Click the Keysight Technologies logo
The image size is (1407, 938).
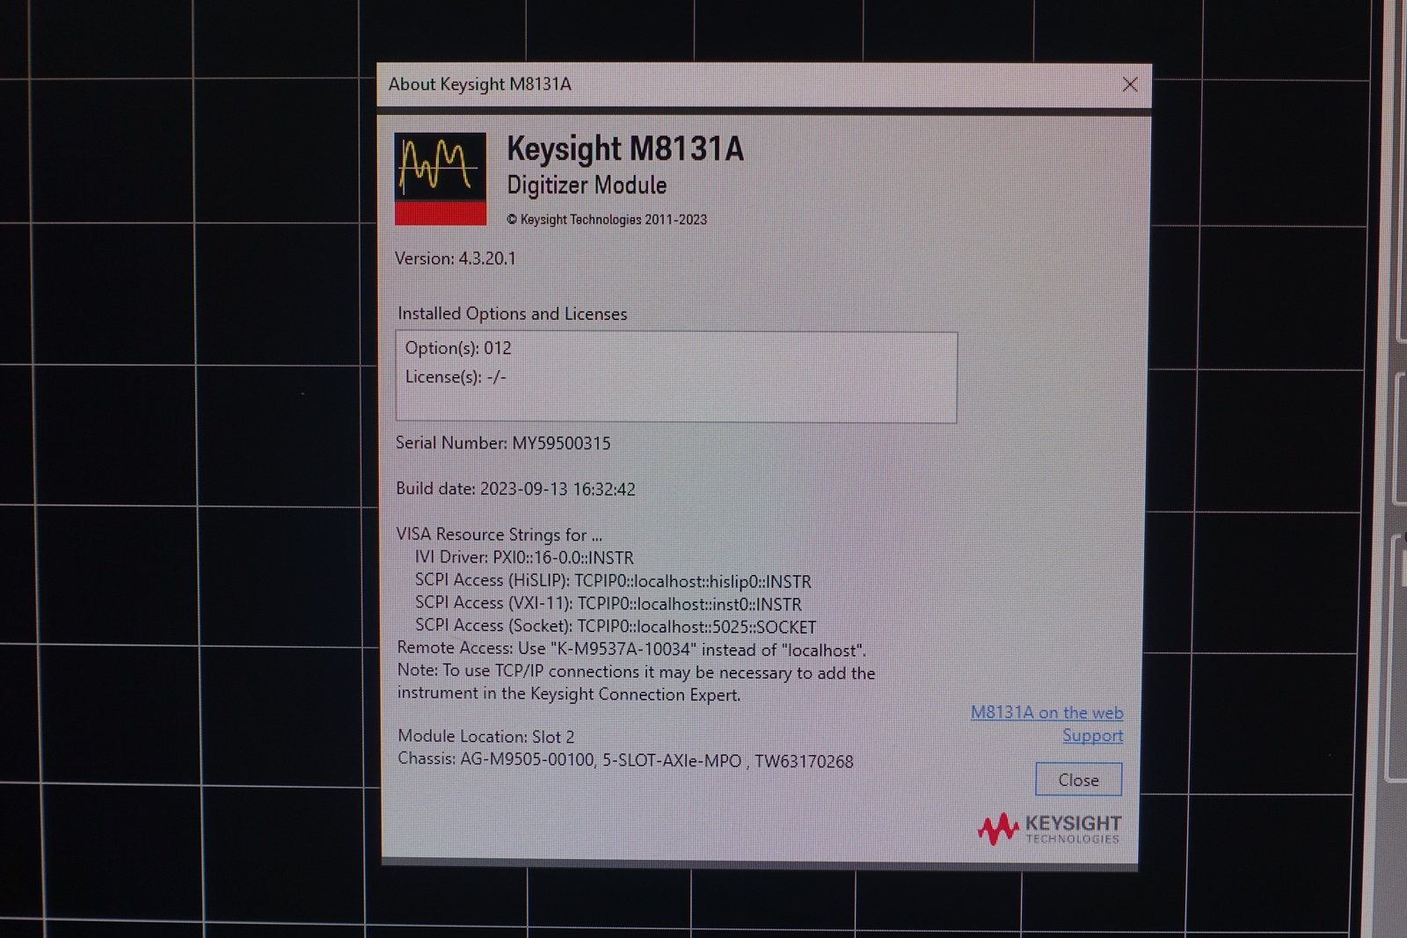pyautogui.click(x=1049, y=828)
